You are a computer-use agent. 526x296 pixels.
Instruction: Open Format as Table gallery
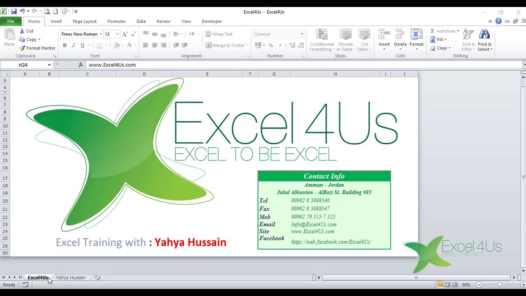(346, 40)
